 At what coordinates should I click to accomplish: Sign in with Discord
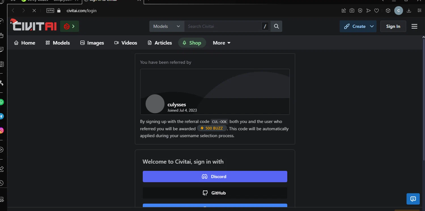pos(215,176)
